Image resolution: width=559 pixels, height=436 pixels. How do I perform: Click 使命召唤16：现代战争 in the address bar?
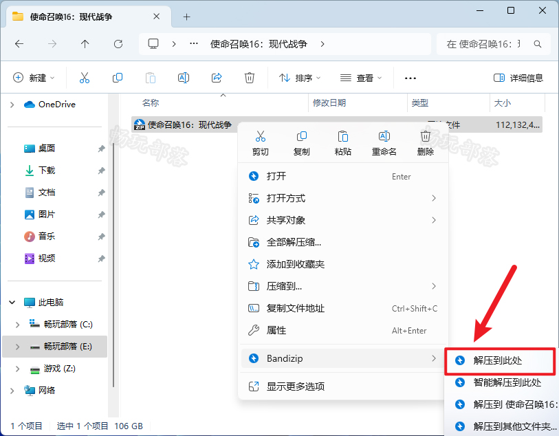[259, 44]
